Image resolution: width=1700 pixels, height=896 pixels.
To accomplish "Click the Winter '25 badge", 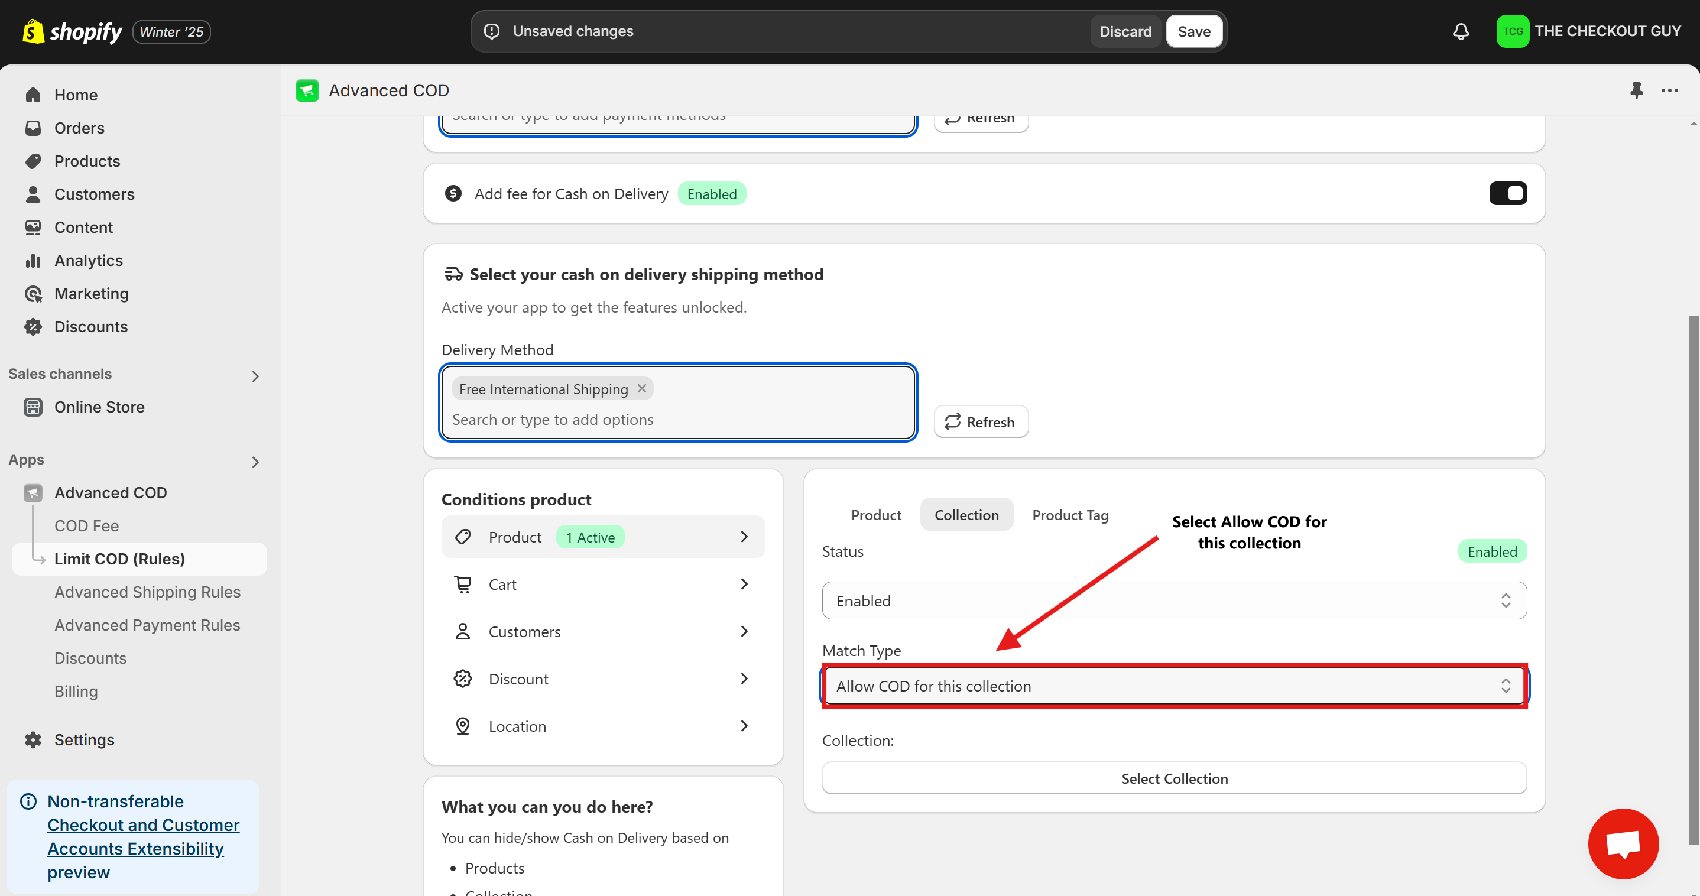I will 171,32.
